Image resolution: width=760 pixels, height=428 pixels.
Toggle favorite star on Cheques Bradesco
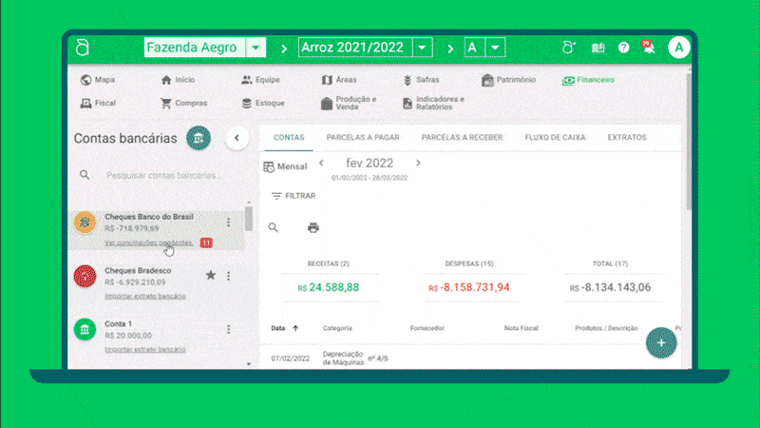pos(211,276)
